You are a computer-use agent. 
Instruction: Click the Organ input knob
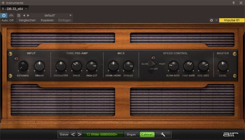pos(40,66)
